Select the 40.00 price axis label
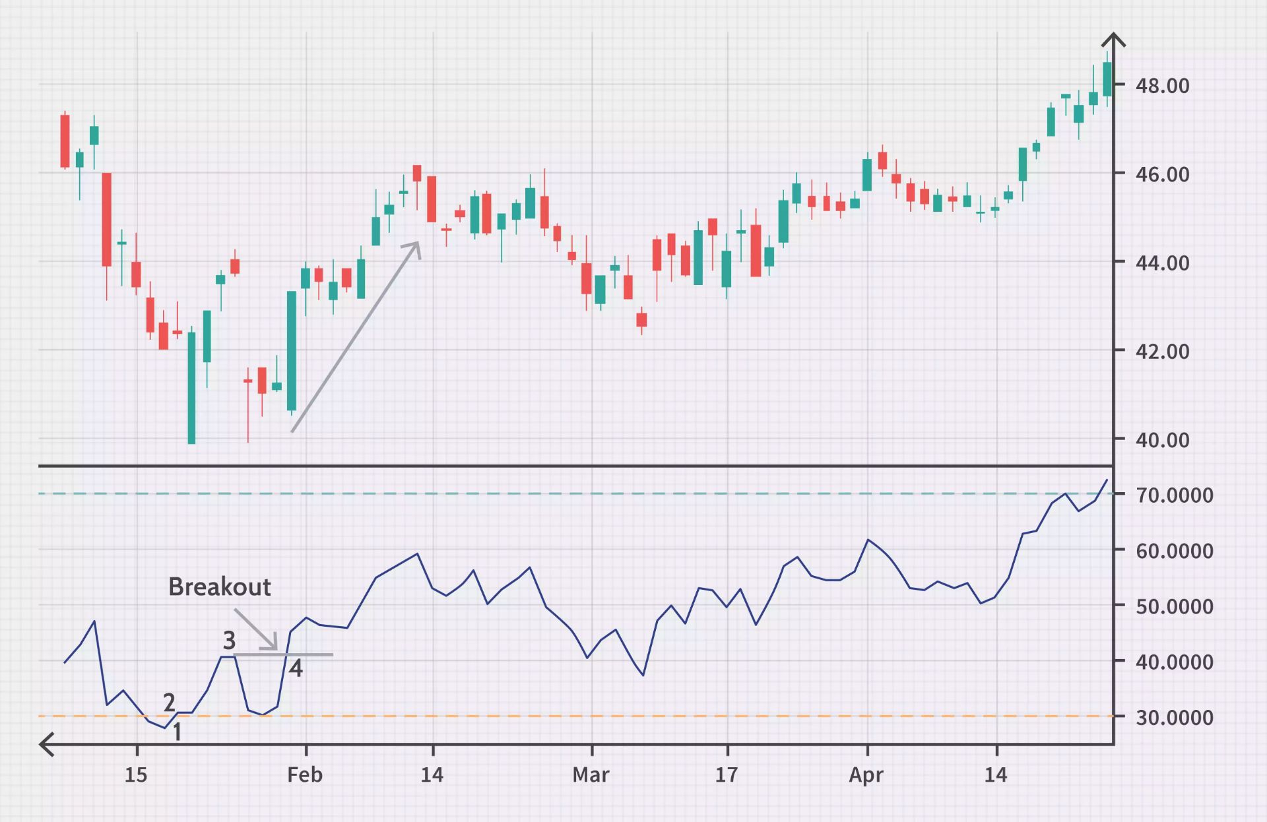Viewport: 1267px width, 822px height. pos(1162,439)
